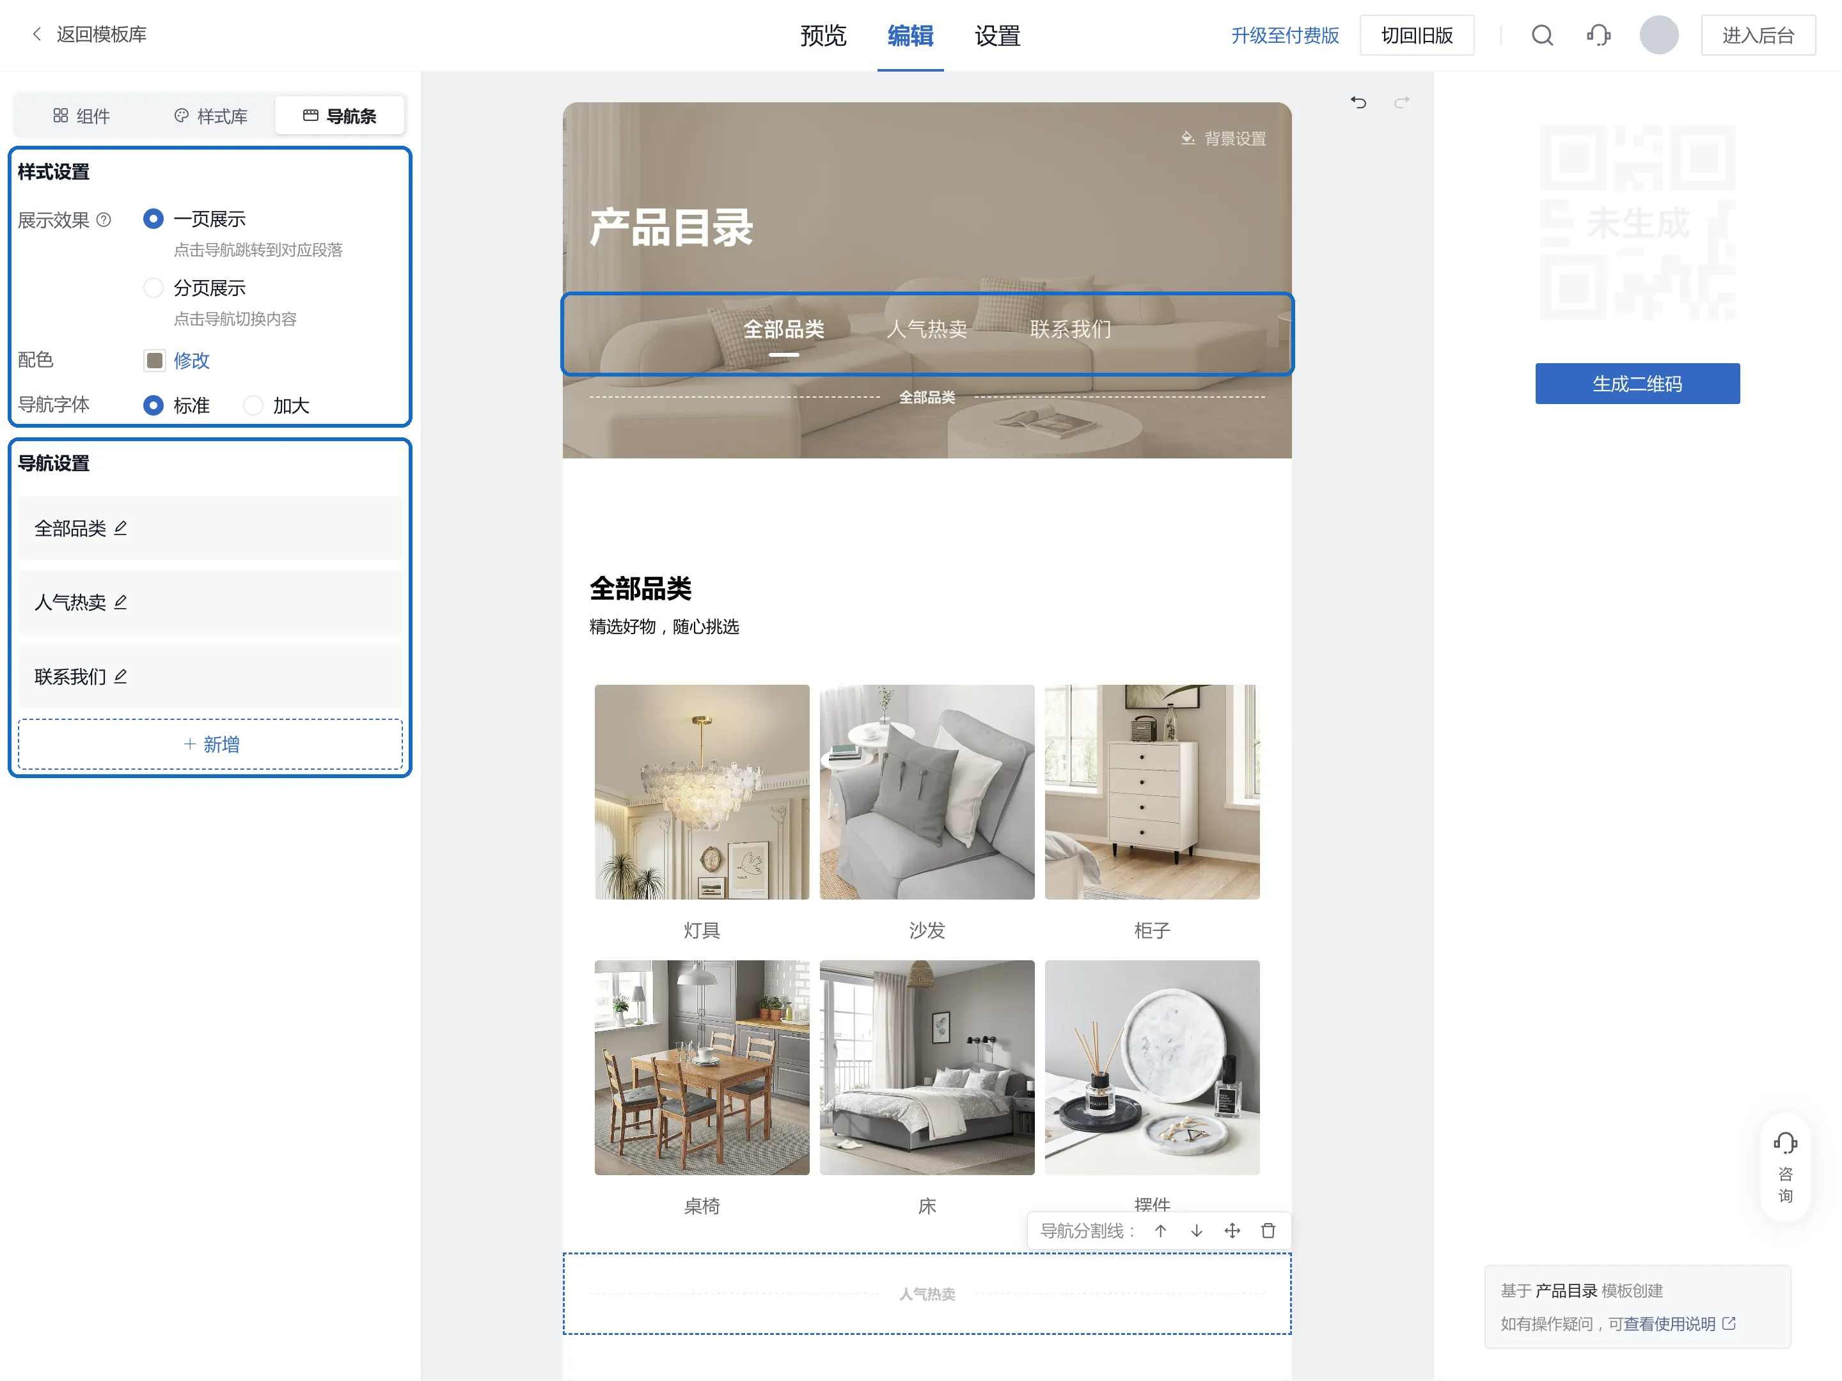The width and height of the screenshot is (1842, 1381).
Task: Select the 全部品类 row in 导航设置
Action: (x=210, y=529)
